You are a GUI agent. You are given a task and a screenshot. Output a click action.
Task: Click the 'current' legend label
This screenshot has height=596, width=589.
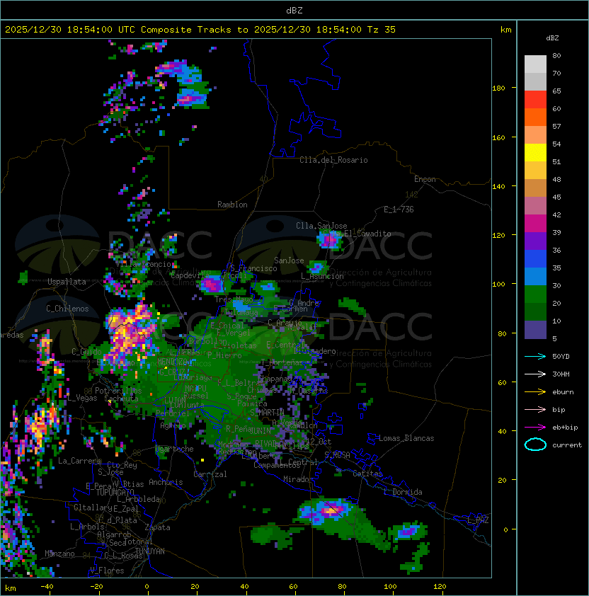pos(567,445)
